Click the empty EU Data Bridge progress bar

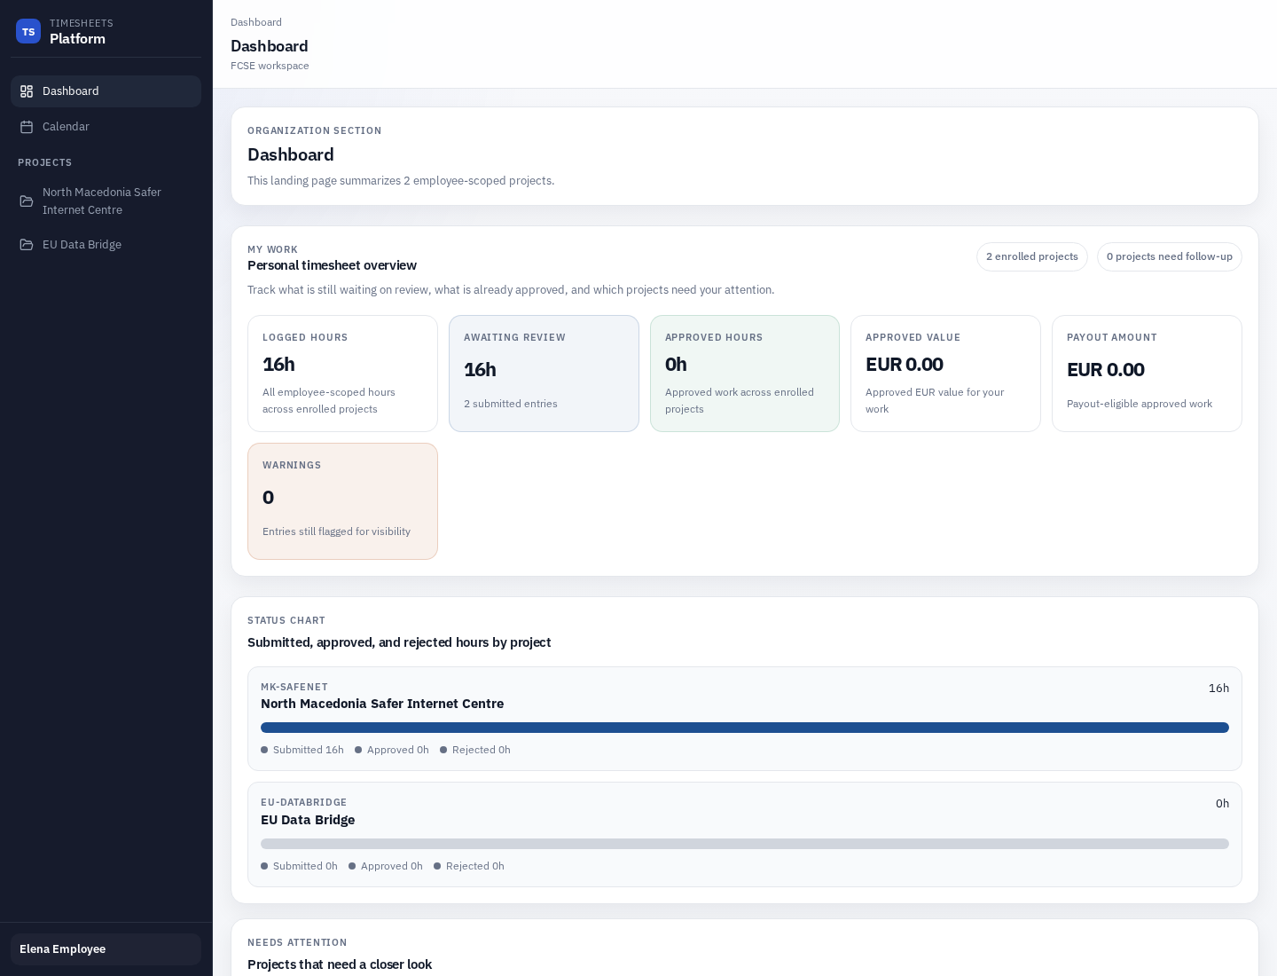coord(745,843)
